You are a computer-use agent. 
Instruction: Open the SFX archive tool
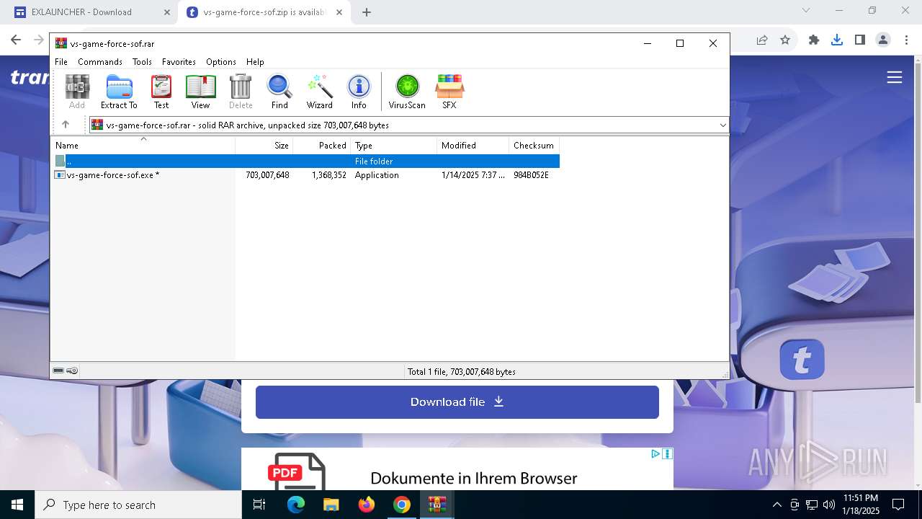click(449, 92)
